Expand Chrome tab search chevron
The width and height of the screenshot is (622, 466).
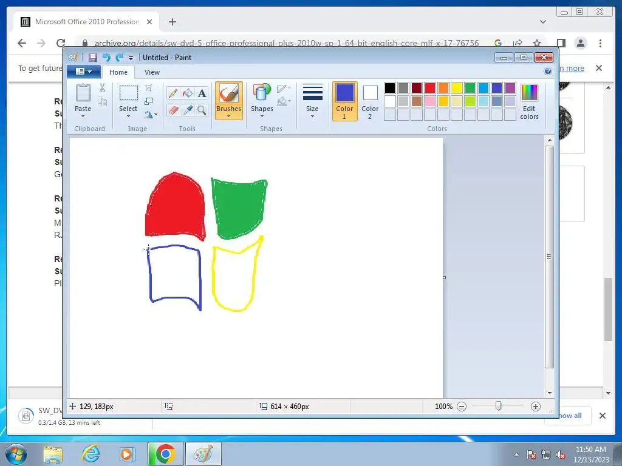coord(542,22)
